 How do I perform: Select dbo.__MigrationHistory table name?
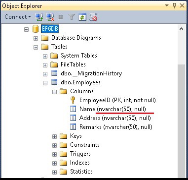(x=91, y=73)
